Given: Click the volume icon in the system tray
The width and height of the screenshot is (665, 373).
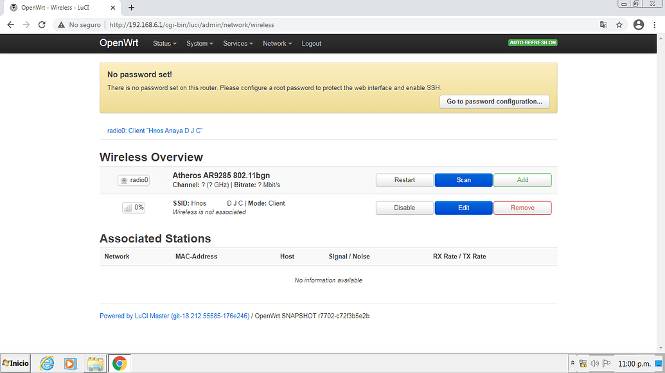Looking at the screenshot, I should pyautogui.click(x=594, y=363).
